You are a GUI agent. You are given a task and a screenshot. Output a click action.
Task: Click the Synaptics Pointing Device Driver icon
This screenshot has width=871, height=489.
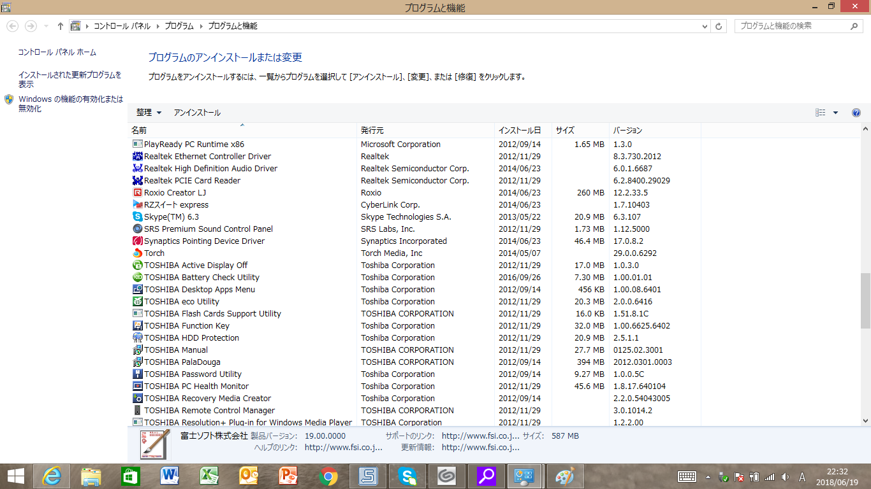click(x=137, y=241)
